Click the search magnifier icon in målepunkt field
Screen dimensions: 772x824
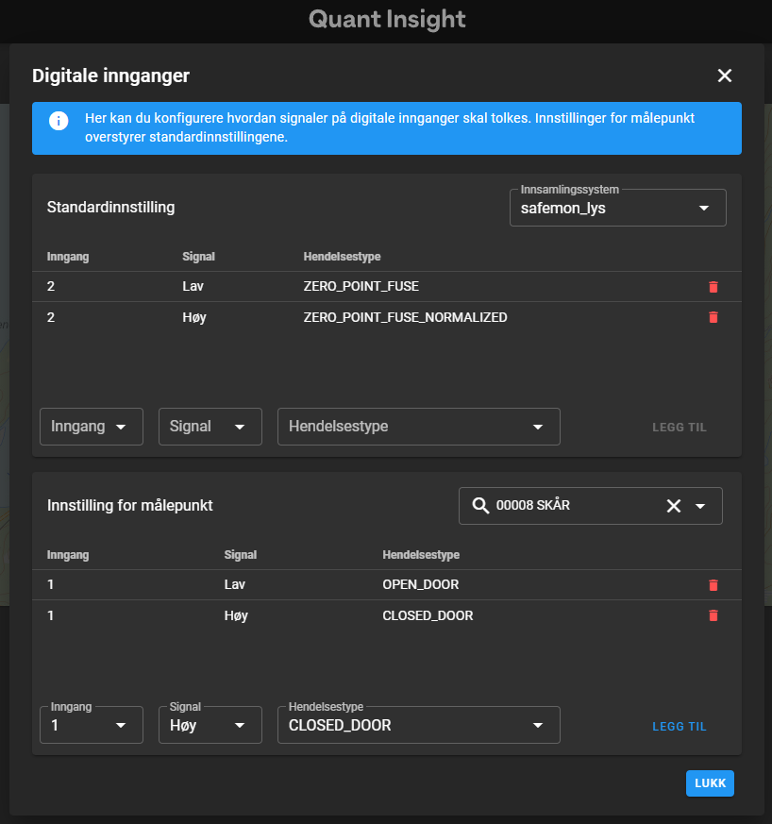pos(479,506)
